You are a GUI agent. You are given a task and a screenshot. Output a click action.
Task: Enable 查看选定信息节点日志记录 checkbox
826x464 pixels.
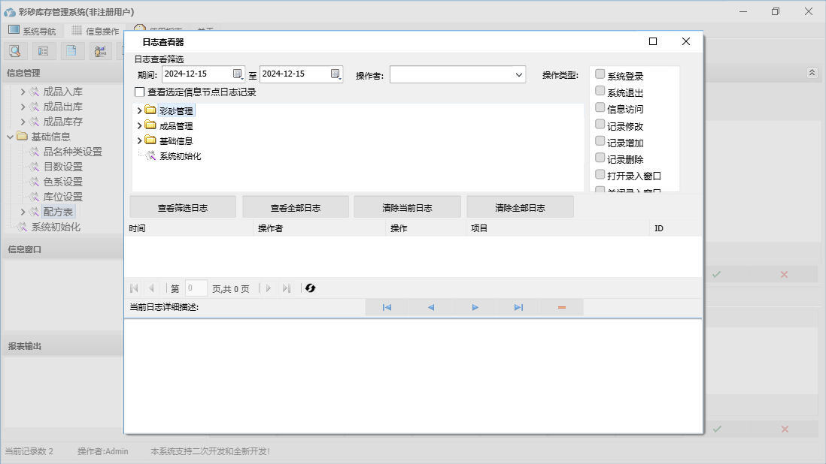139,92
